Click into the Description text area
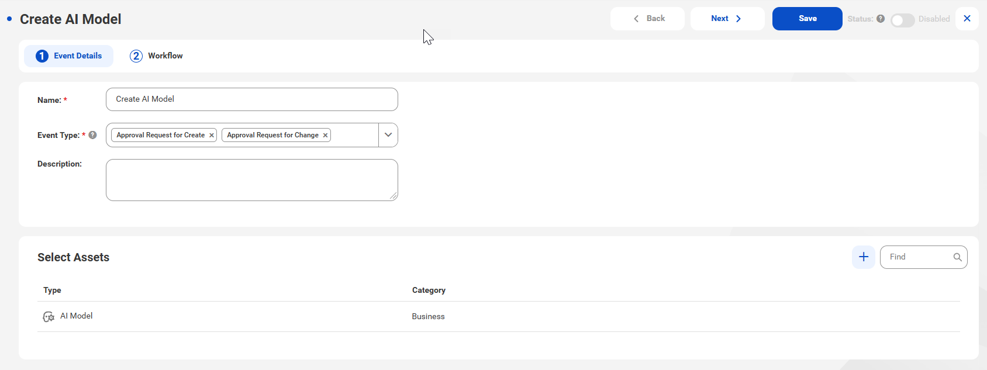Screen dimensions: 987x370 pyautogui.click(x=252, y=180)
